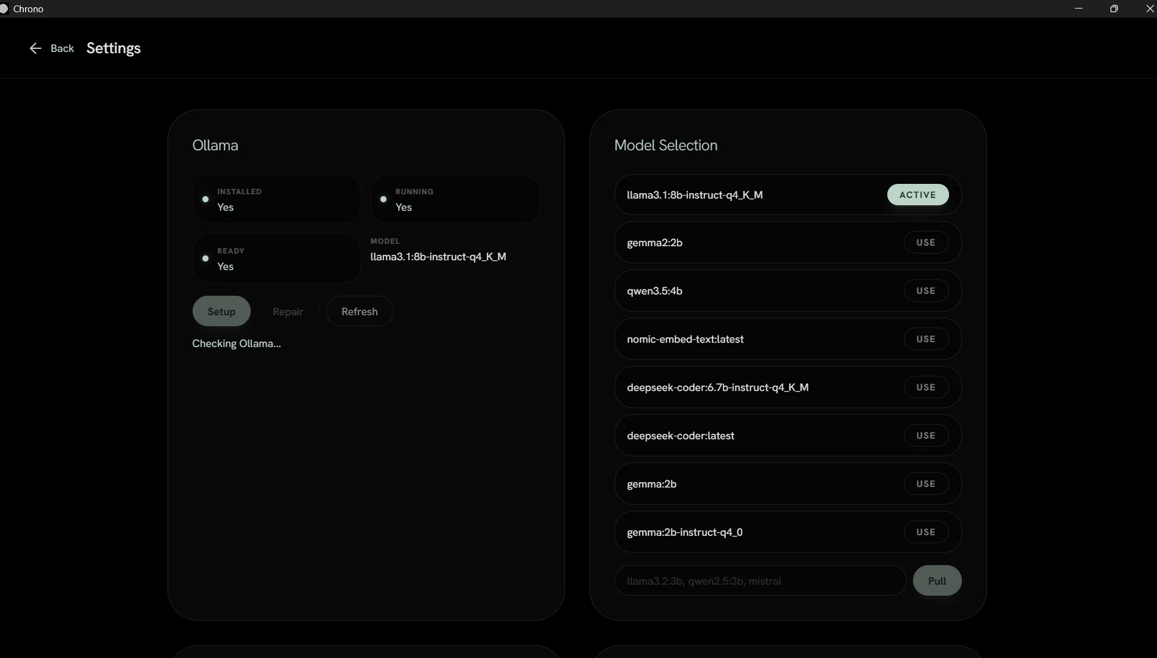Click the Model Selection heading
The height and width of the screenshot is (658, 1157).
[665, 145]
